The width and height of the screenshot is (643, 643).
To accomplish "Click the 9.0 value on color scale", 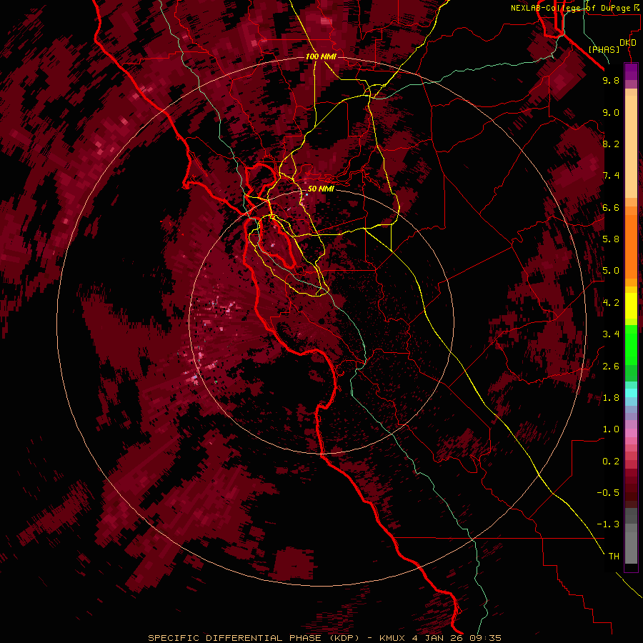I will click(611, 112).
